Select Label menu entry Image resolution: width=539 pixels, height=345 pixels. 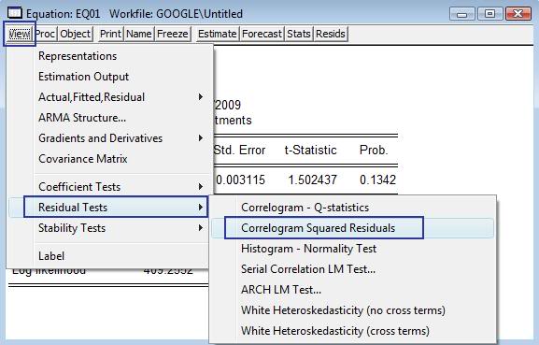(x=108, y=256)
